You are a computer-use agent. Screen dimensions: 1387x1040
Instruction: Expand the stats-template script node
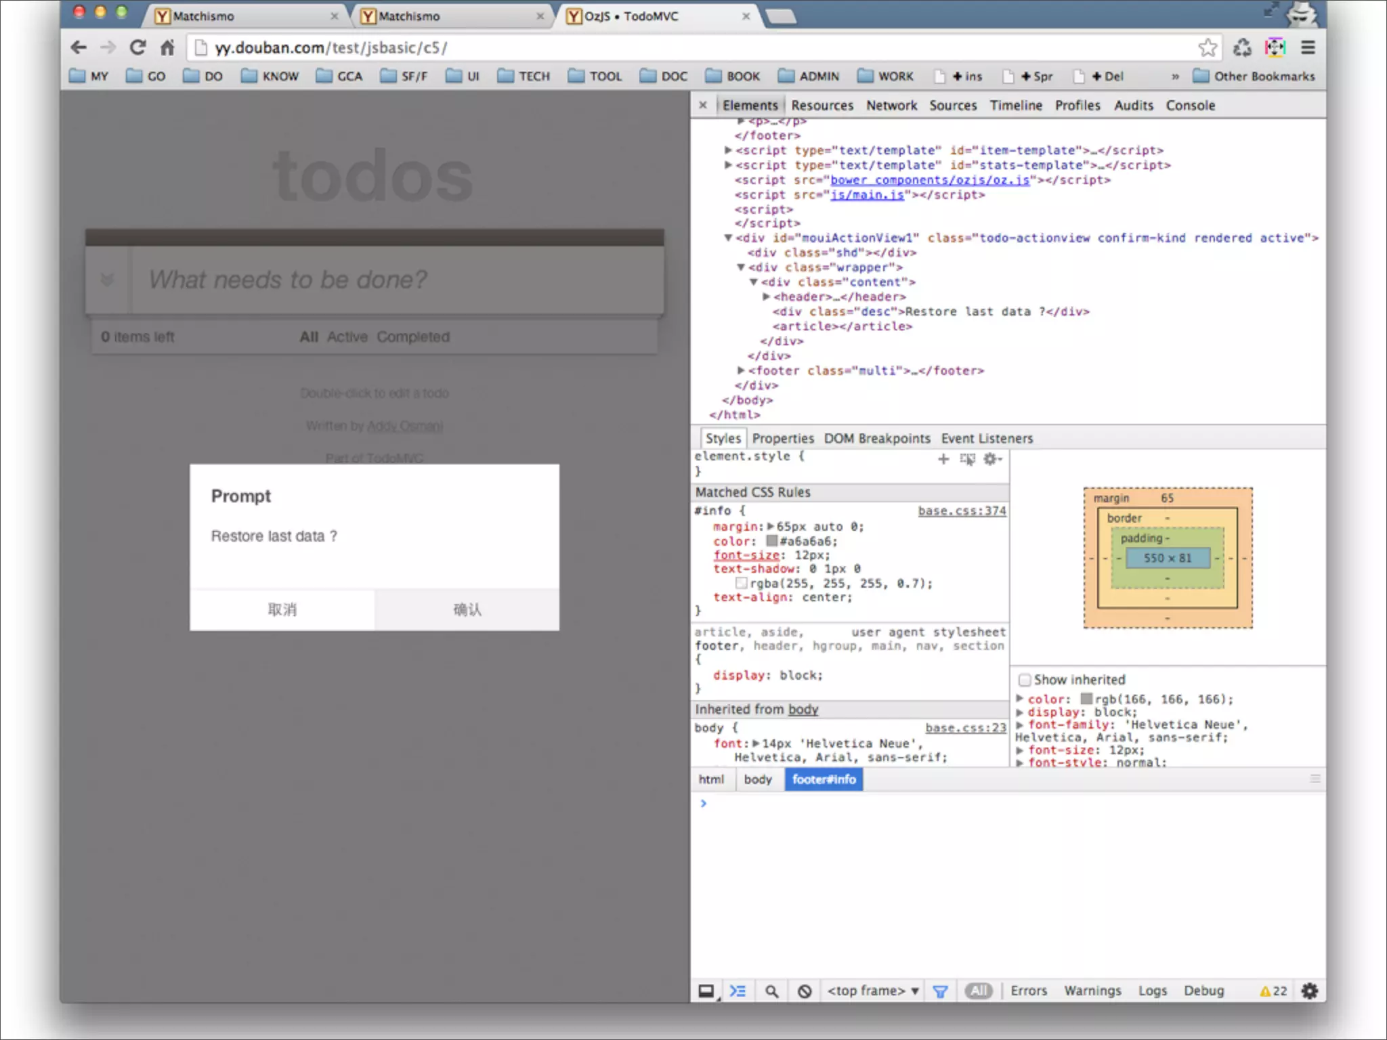pyautogui.click(x=728, y=165)
